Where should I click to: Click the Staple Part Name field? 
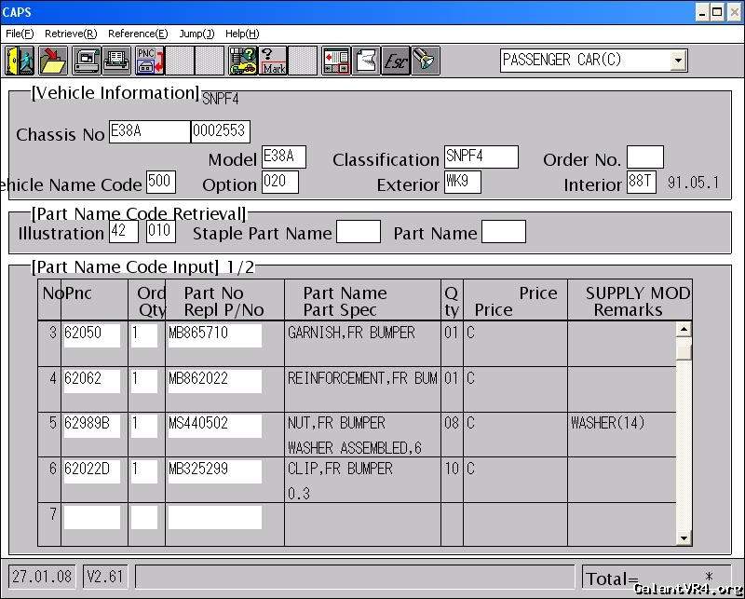358,232
